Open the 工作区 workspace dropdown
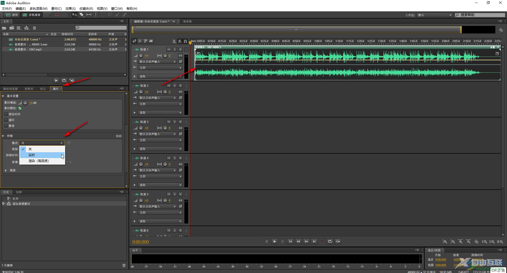This screenshot has height=273, width=507. point(435,15)
